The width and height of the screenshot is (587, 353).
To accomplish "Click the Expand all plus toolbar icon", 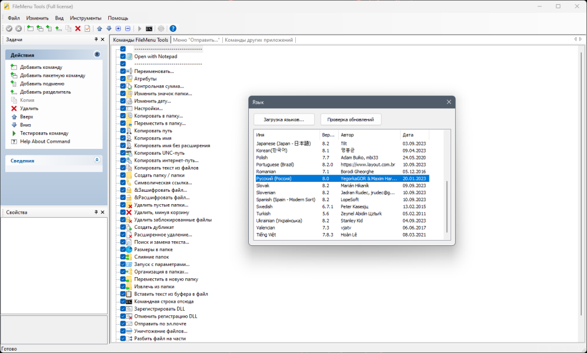I will (118, 28).
